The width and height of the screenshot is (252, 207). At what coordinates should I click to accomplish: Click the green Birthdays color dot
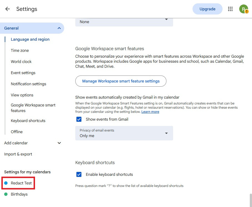6,194
